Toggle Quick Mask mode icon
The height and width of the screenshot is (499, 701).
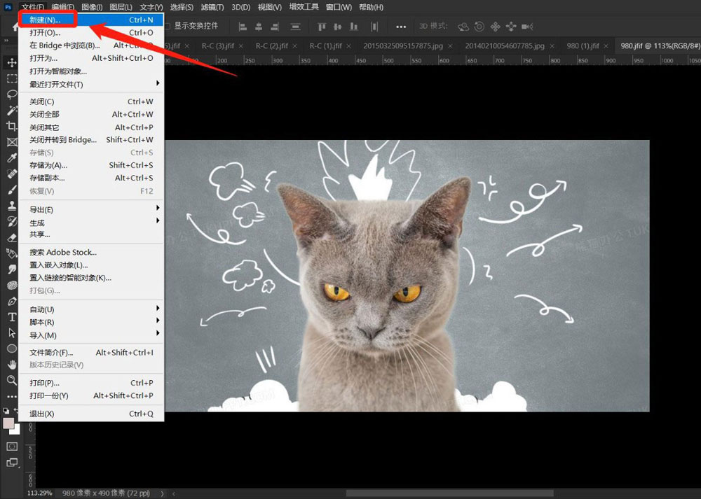12,446
